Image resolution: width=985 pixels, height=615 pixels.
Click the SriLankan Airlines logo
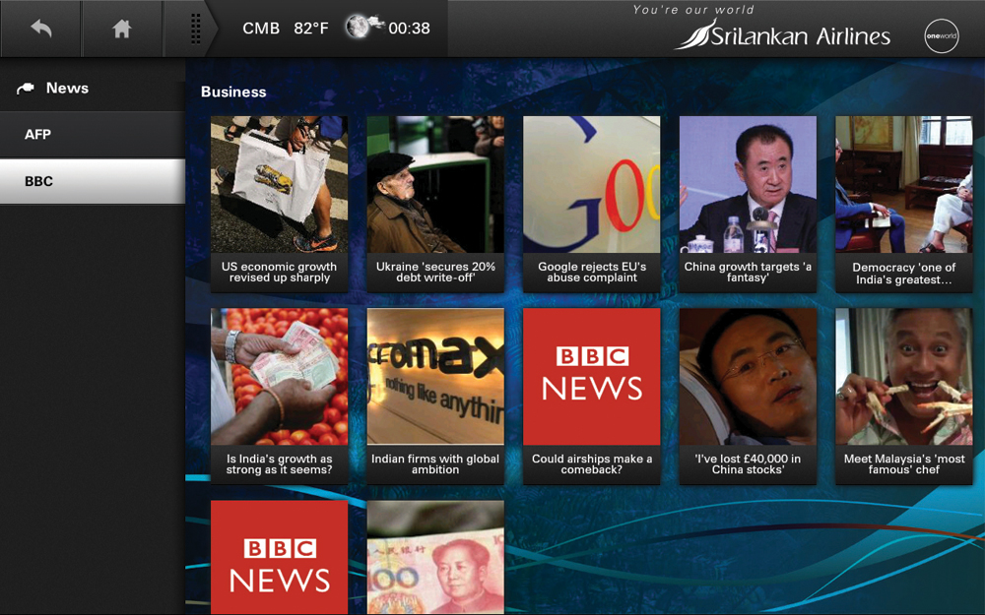click(782, 35)
